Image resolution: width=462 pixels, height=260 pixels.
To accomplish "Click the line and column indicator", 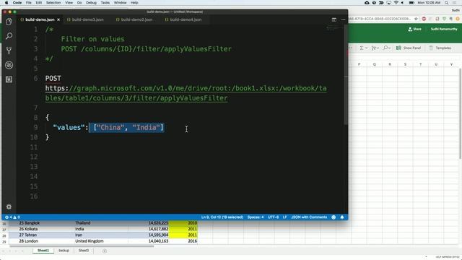I will (222, 217).
